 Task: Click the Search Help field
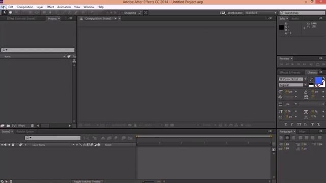[302, 13]
